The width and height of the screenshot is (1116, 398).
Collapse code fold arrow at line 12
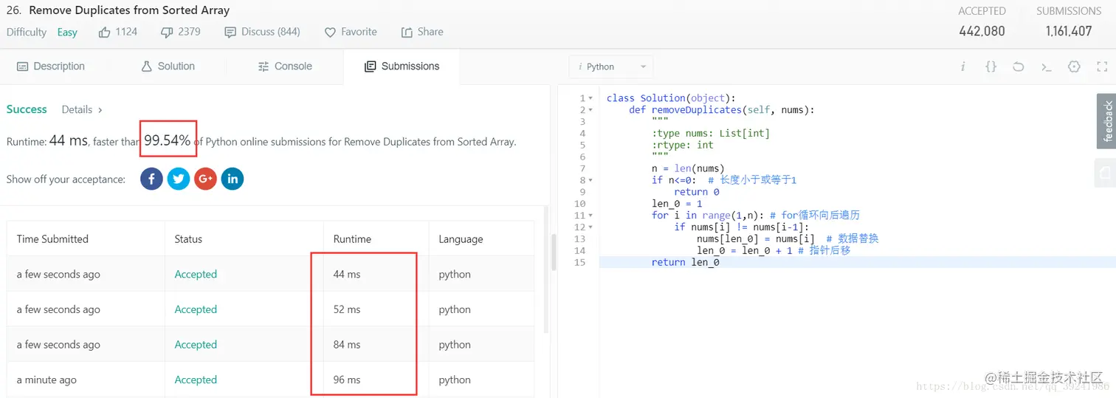point(590,227)
